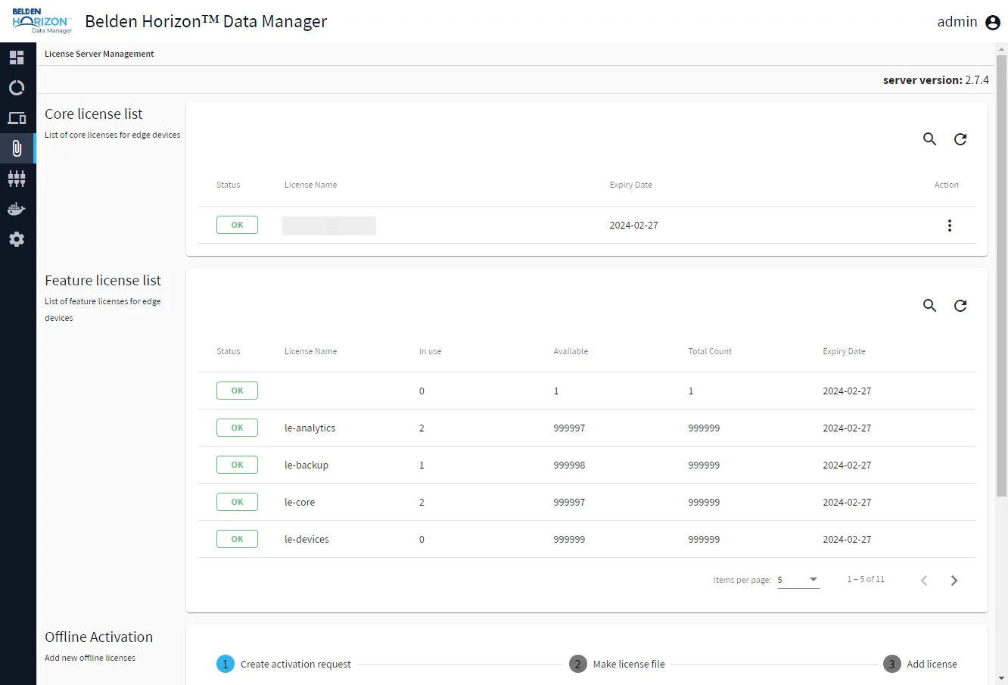Click the Belden Horizon logo
This screenshot has height=685, width=1008.
click(42, 21)
